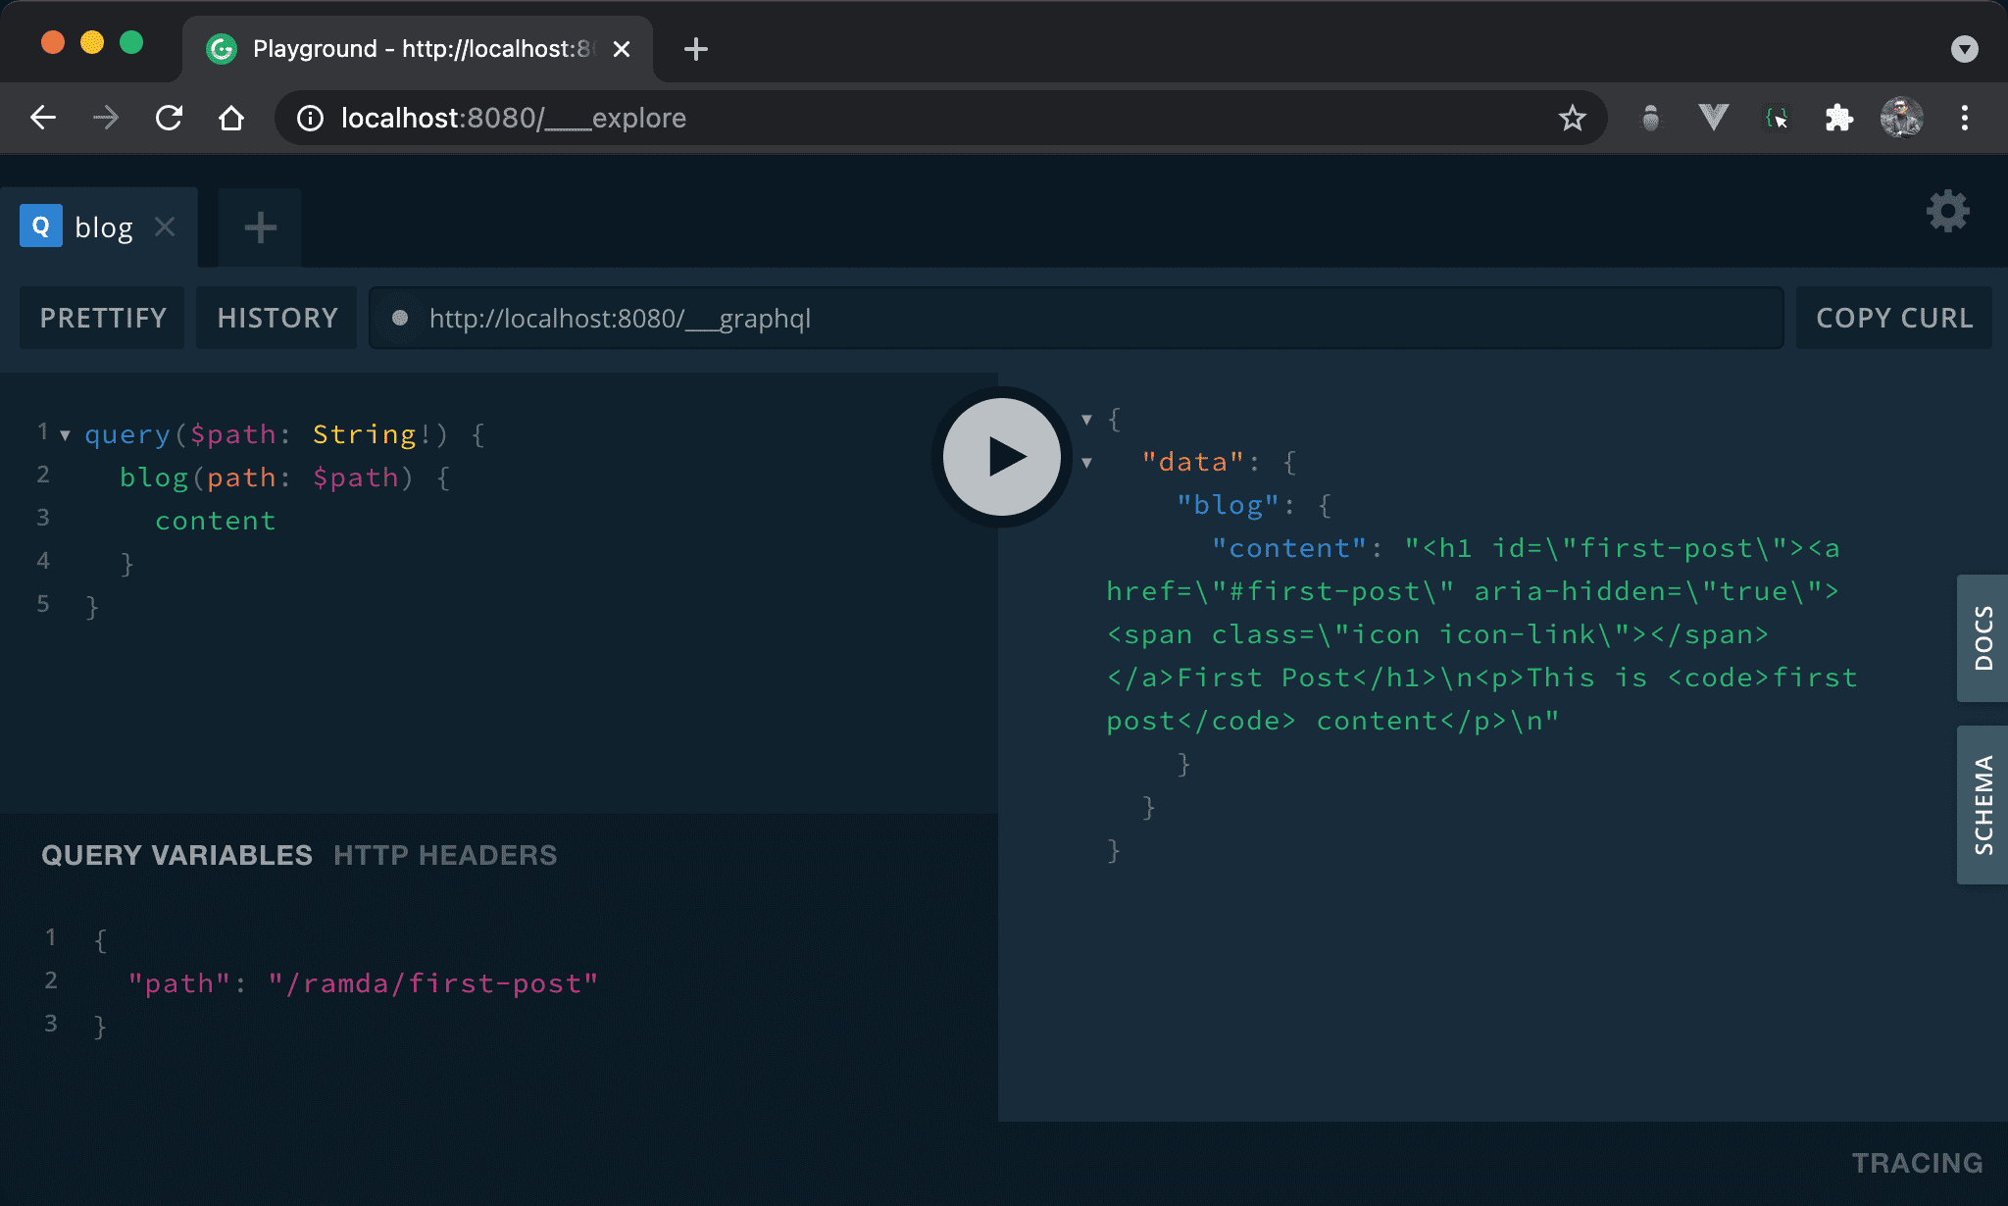Click the "/ramda/first-post" variable value

(433, 983)
